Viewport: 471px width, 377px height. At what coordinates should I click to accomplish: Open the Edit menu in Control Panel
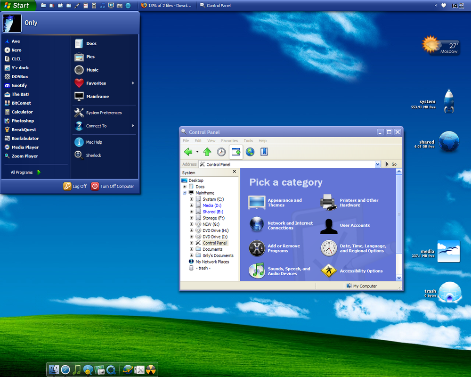click(198, 140)
